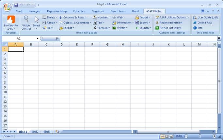Open the Format tools menu
The image size is (223, 140).
coord(67,28)
